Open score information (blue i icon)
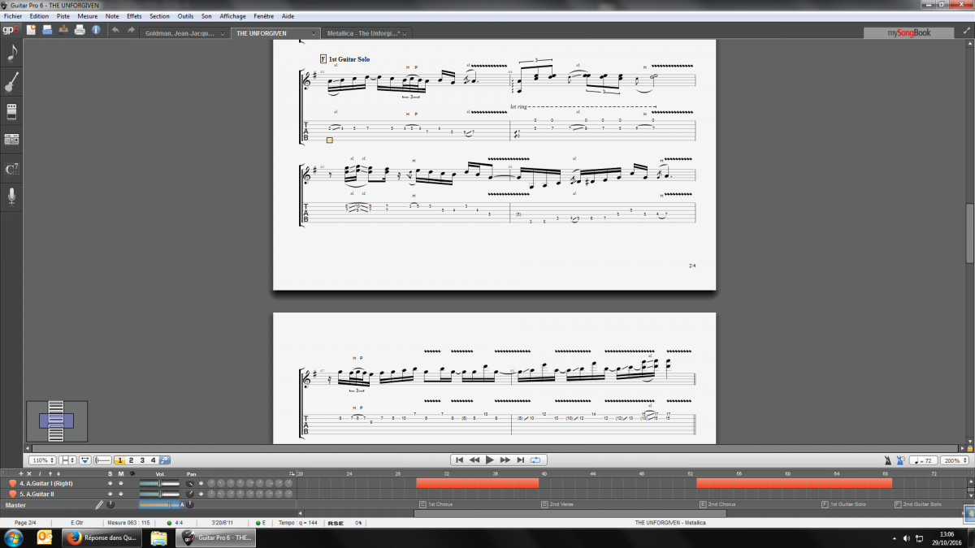This screenshot has height=548, width=975. click(96, 30)
